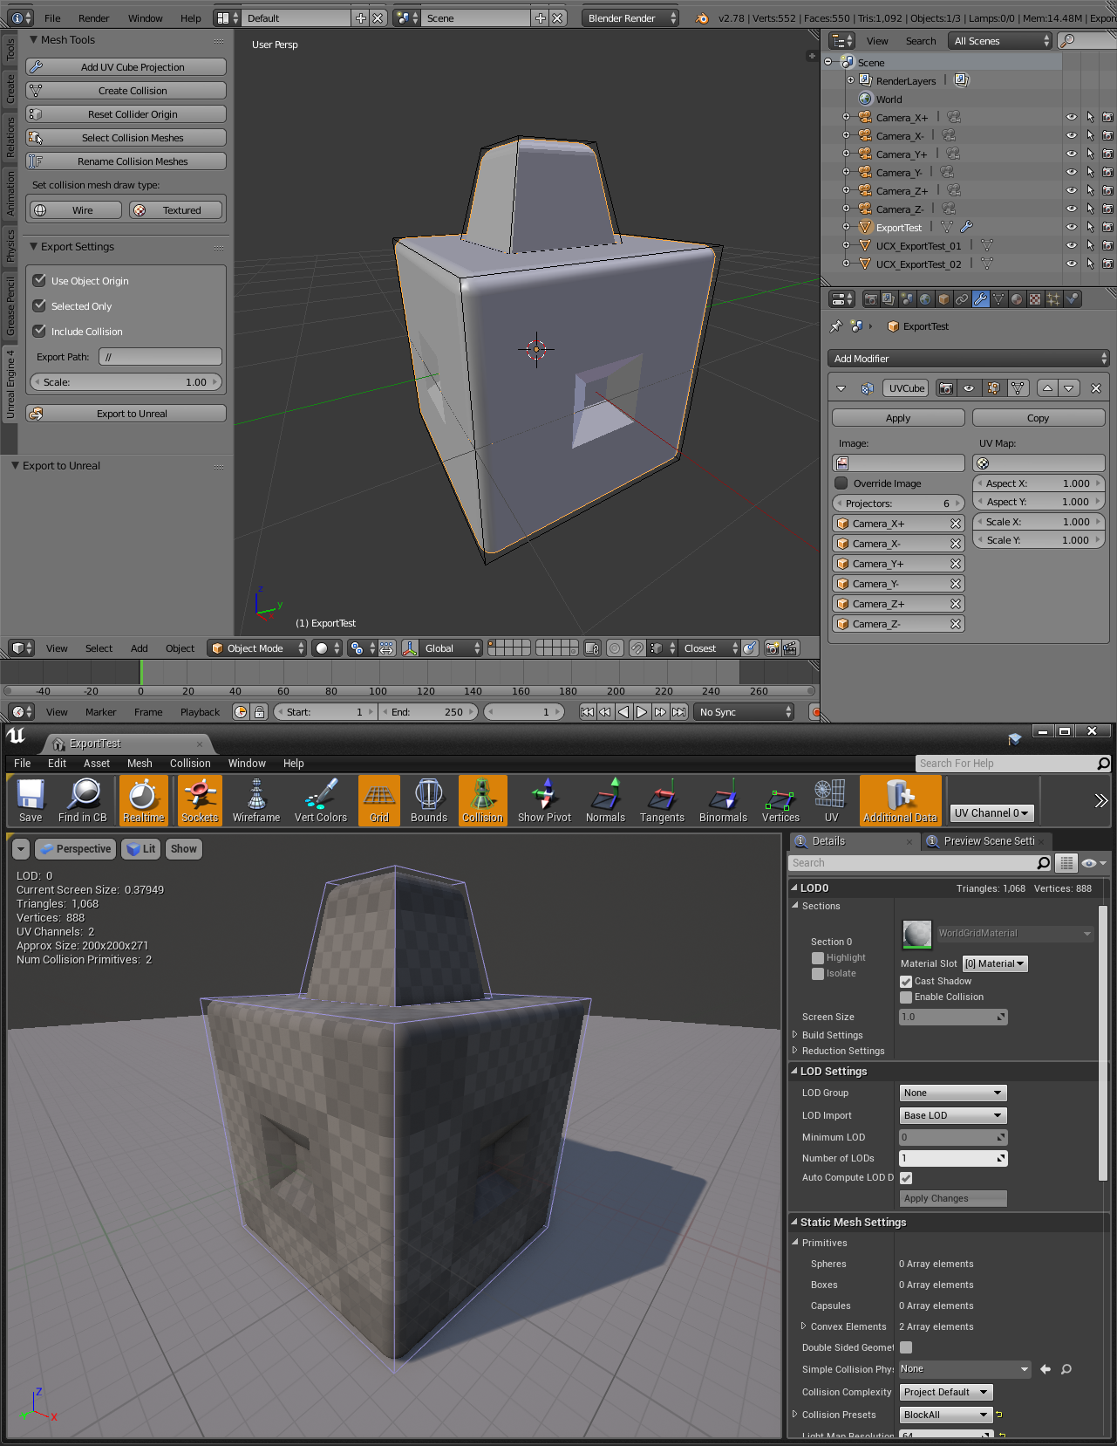Hide Camera_X+ via eye icon in outliner
This screenshot has height=1446, width=1117.
coord(1072,117)
